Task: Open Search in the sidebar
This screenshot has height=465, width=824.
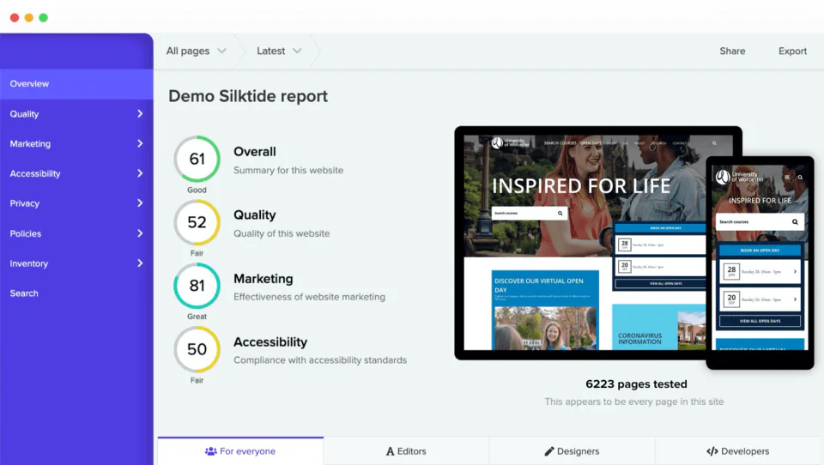Action: click(76, 293)
